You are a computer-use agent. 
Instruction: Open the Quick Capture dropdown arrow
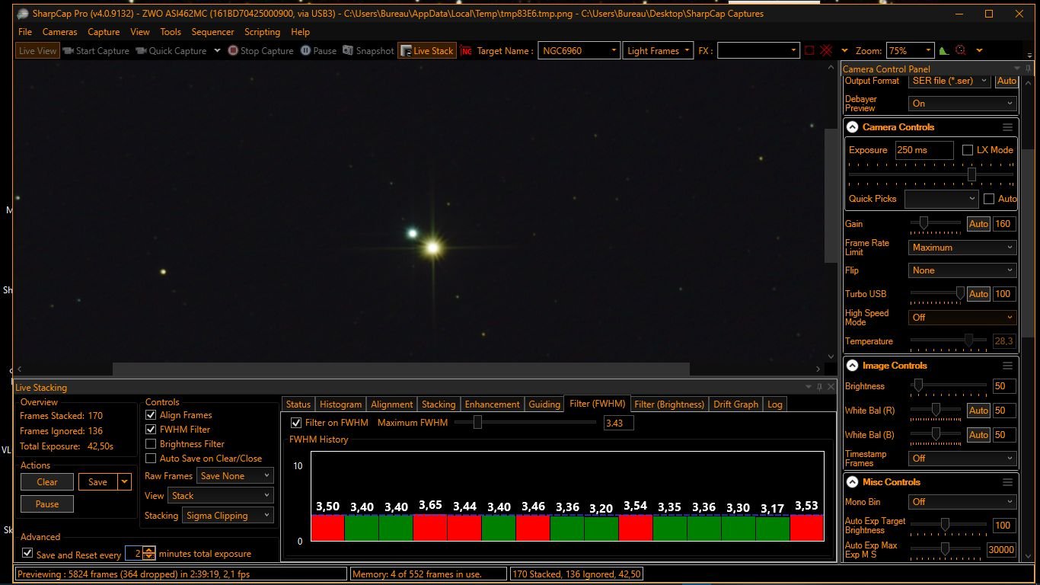(x=217, y=51)
